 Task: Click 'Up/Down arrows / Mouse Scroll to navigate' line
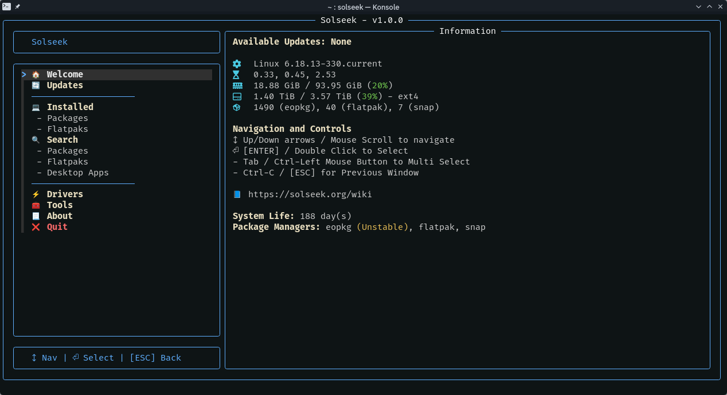point(349,140)
